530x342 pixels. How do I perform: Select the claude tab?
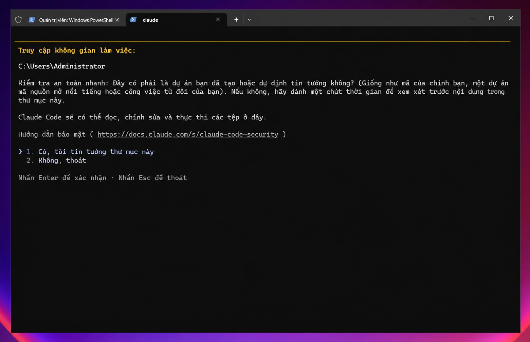176,20
